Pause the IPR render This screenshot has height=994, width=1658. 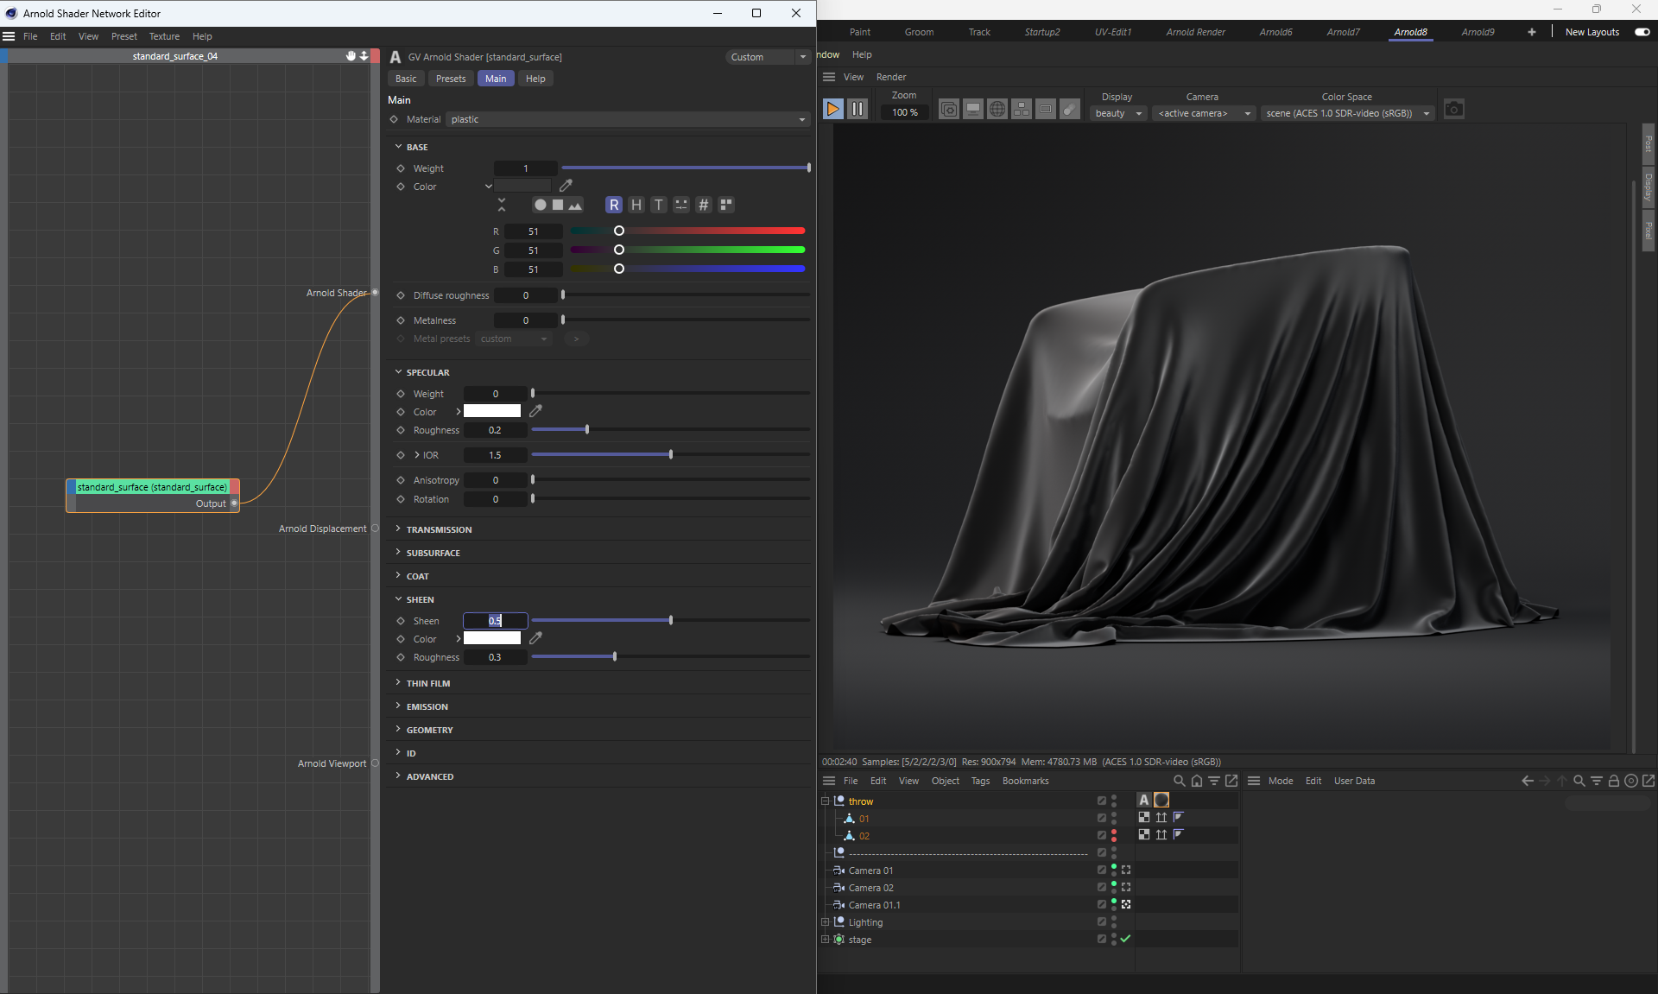(857, 109)
